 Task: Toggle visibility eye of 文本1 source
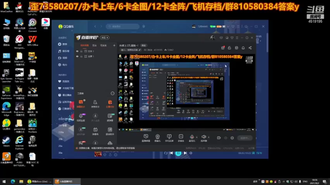(77, 51)
